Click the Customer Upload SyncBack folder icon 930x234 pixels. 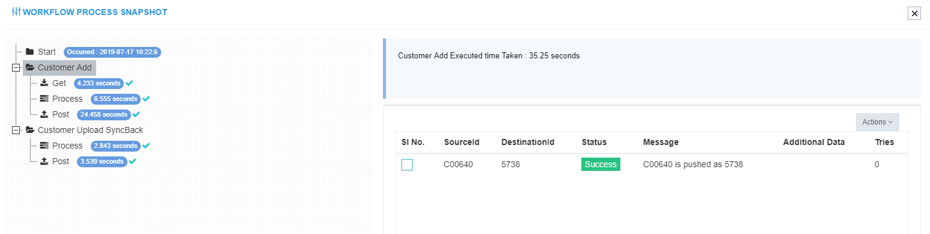coord(30,130)
